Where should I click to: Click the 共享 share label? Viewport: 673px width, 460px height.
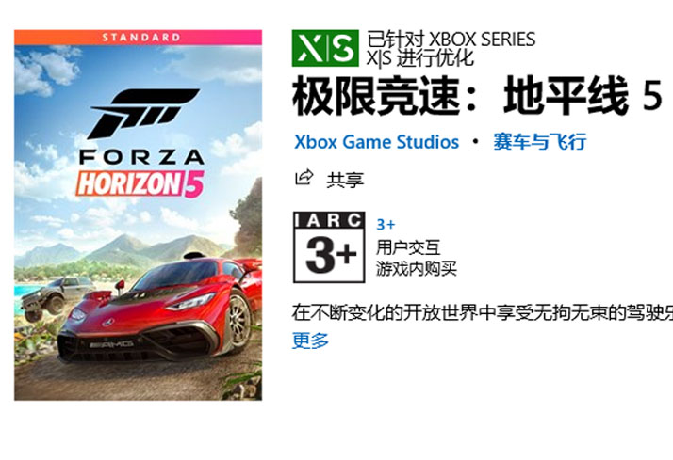345,180
